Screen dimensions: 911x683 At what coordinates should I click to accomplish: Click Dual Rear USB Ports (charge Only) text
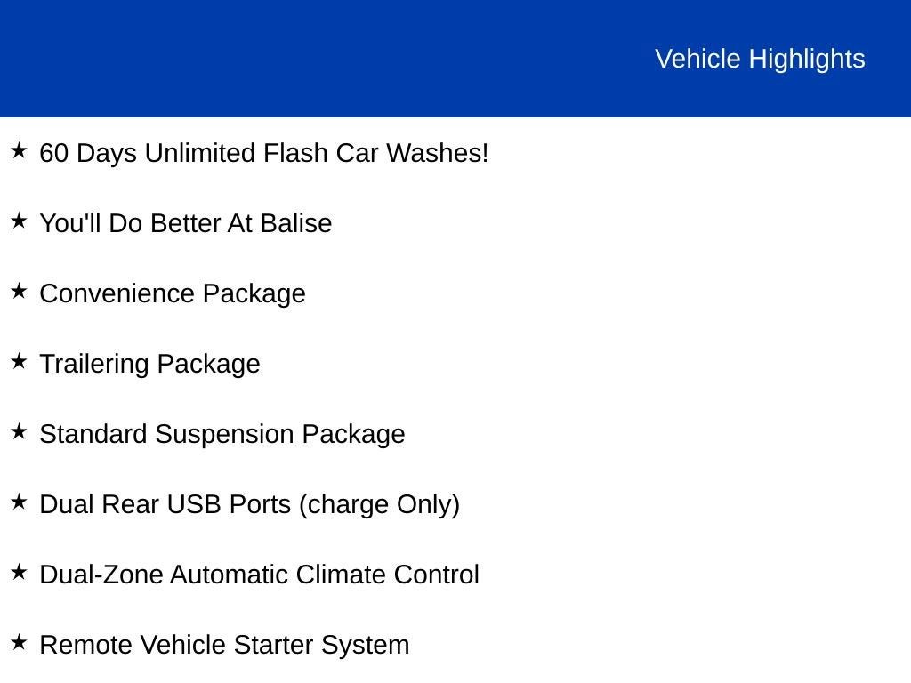point(249,504)
